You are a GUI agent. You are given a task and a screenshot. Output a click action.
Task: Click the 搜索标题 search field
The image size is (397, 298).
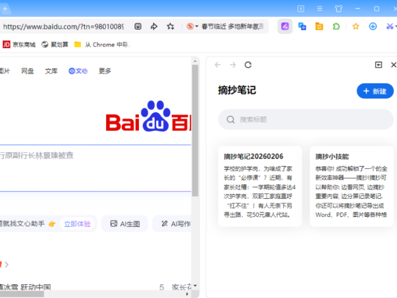(306, 120)
